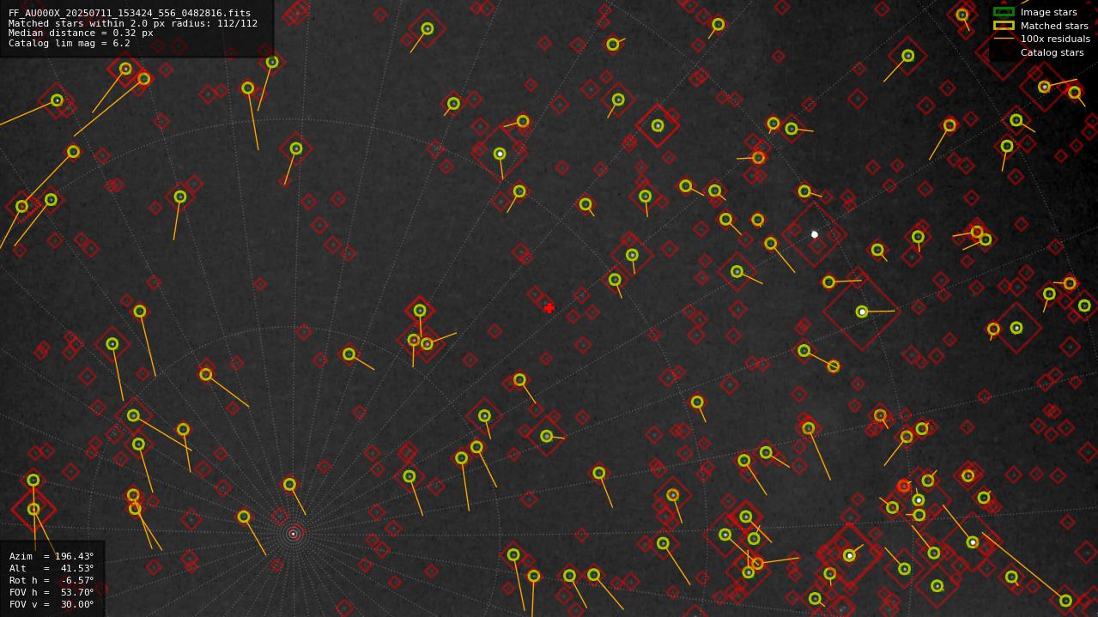1098x617 pixels.
Task: Click the red cross center marker
Action: tap(549, 308)
